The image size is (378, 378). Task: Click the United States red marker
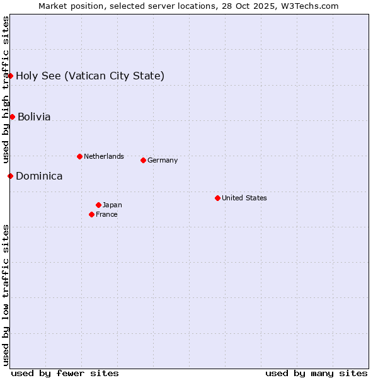coord(217,198)
